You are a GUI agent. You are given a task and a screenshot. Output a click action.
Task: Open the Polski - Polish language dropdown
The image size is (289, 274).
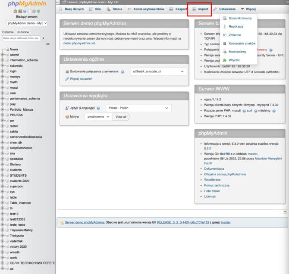tap(138, 108)
